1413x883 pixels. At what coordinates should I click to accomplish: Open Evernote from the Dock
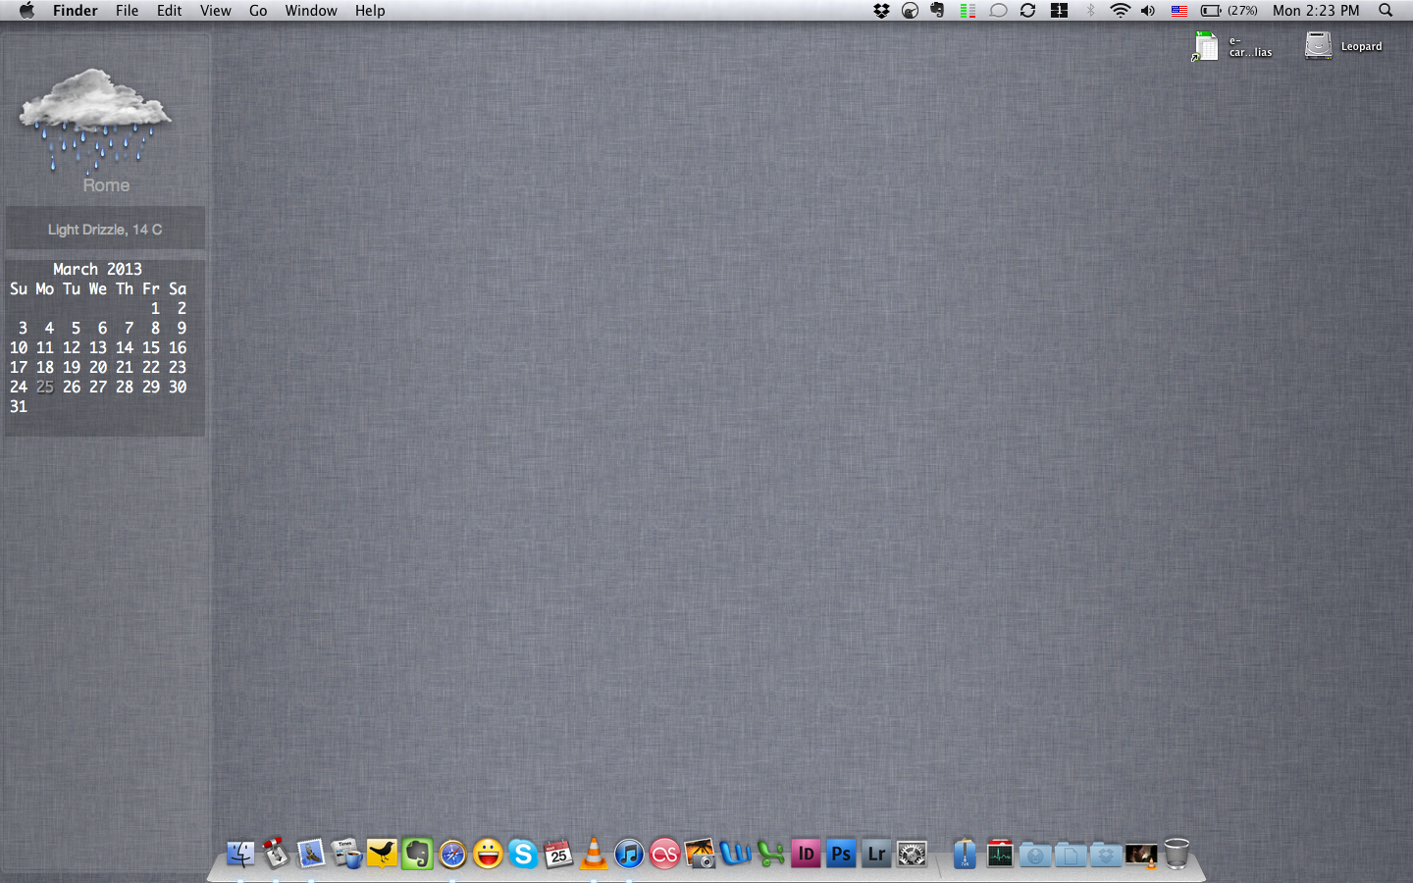[417, 854]
